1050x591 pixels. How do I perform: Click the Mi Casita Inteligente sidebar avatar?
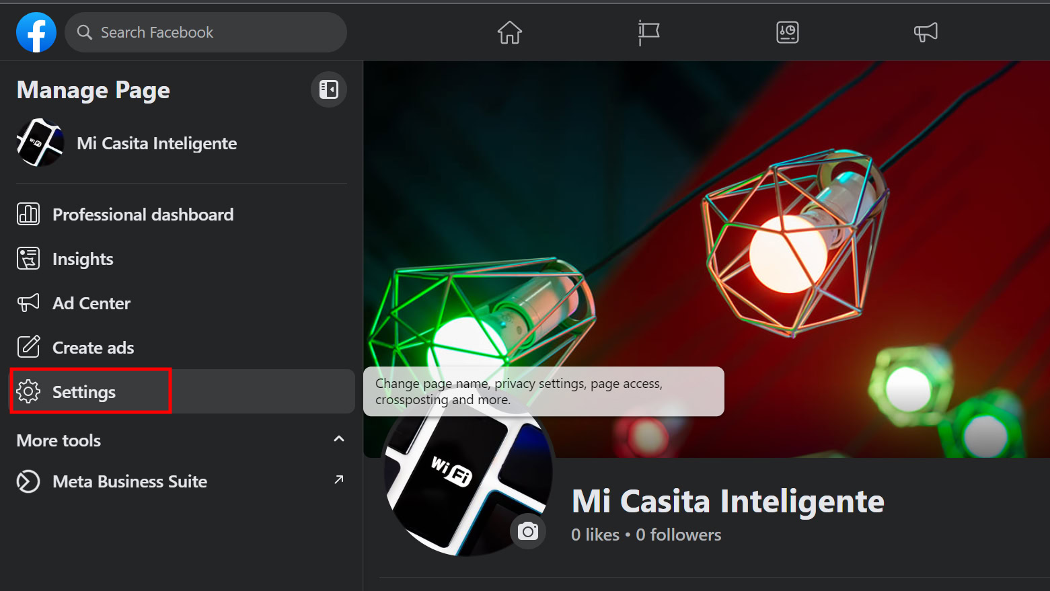40,143
